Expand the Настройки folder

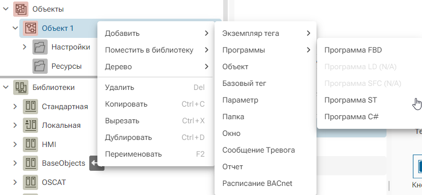pos(25,47)
